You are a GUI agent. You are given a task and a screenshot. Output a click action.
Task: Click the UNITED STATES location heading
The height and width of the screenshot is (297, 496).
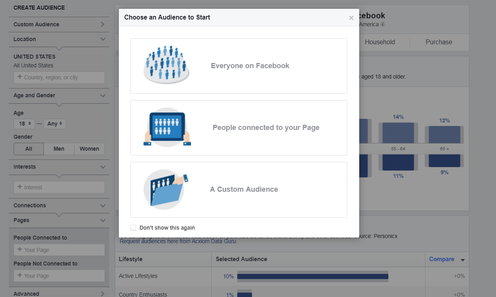pyautogui.click(x=35, y=57)
